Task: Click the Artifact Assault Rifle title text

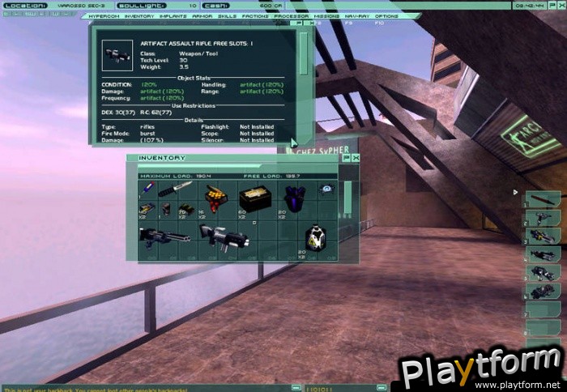Action: (x=197, y=44)
